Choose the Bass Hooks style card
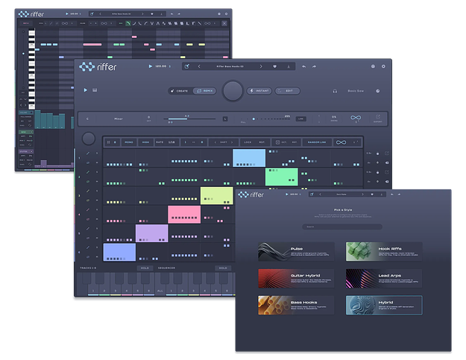 tap(296, 305)
